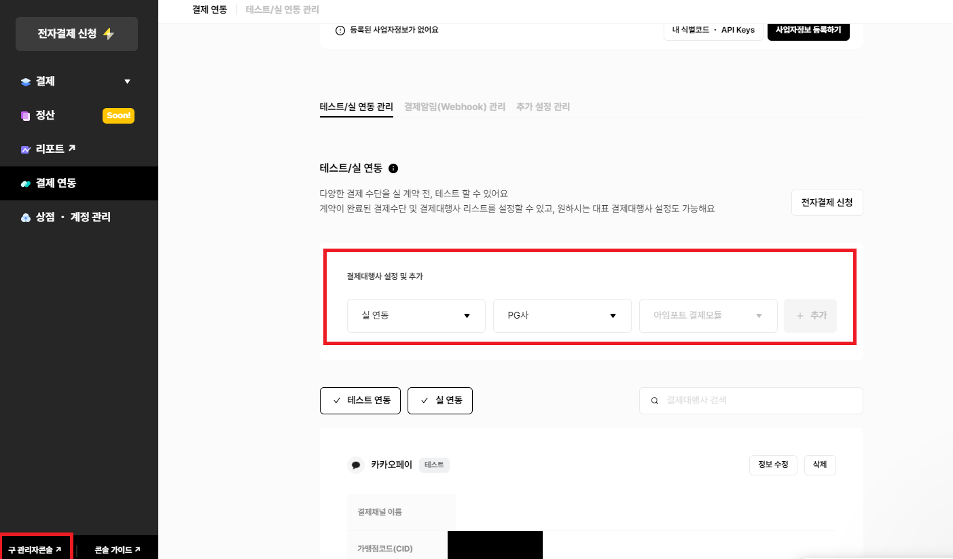Select the 결제채널 이름 label

point(380,512)
